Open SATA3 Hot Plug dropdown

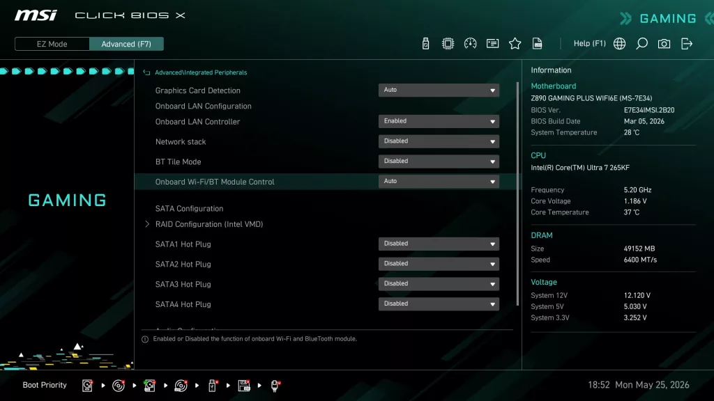[439, 284]
